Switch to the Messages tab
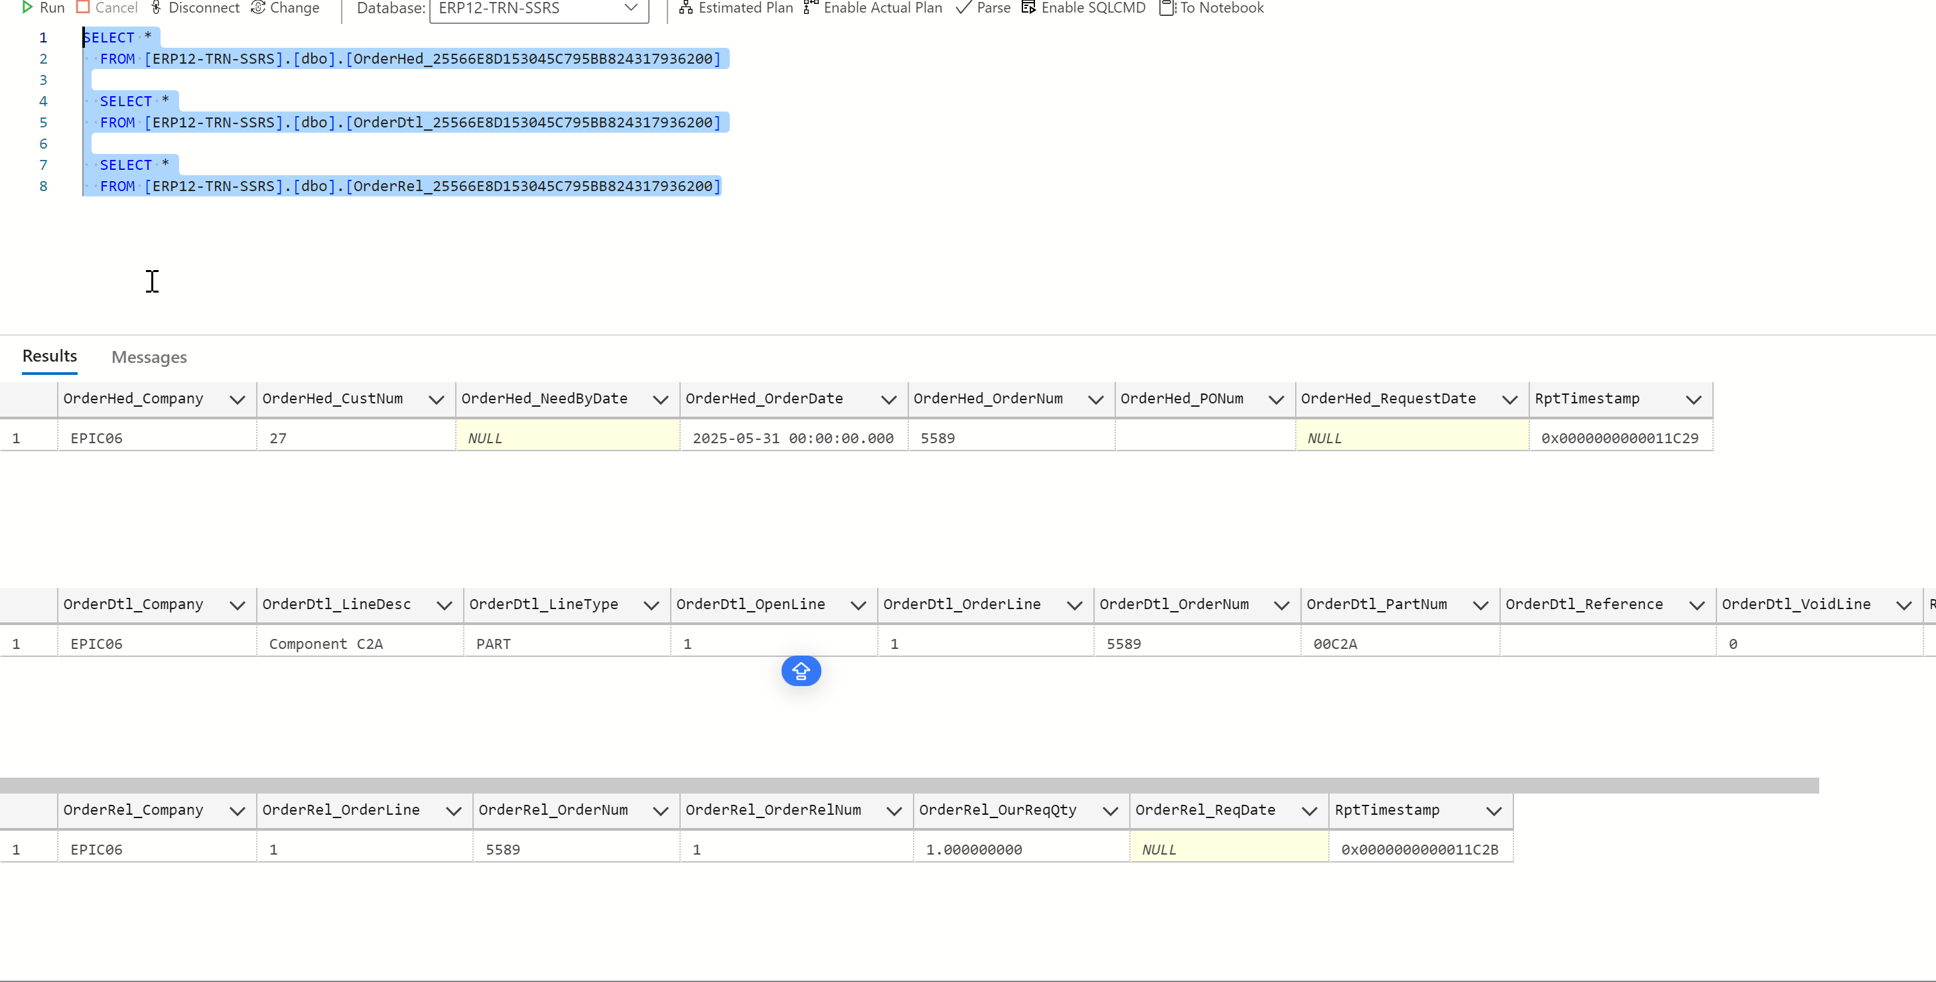1936x982 pixels. (149, 357)
